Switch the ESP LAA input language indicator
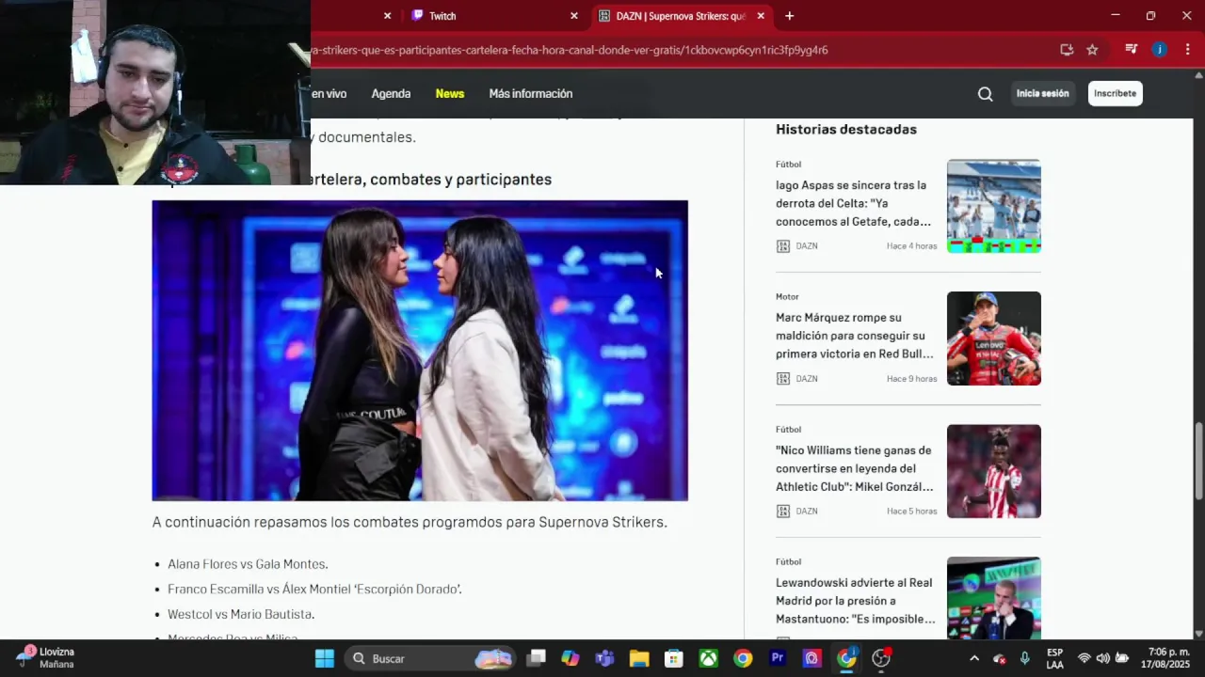 [x=1055, y=658]
